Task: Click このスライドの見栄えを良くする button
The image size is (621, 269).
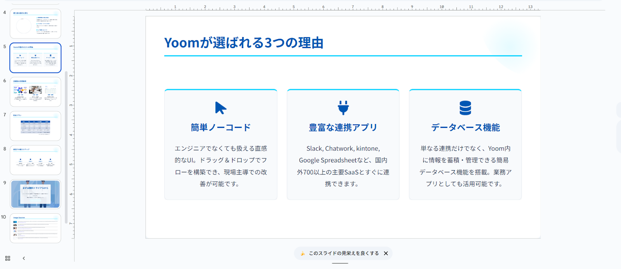Action: [343, 253]
